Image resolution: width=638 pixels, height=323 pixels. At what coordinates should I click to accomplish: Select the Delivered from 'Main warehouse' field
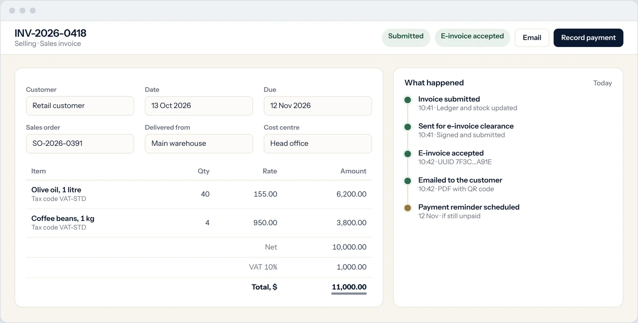coord(199,144)
